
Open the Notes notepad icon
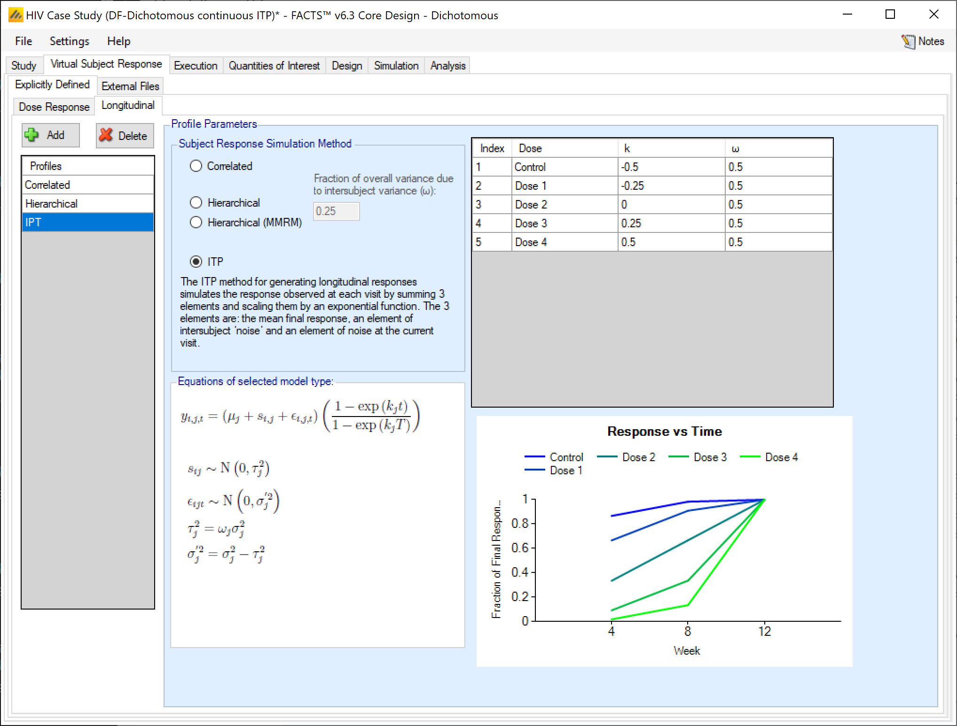tap(908, 41)
